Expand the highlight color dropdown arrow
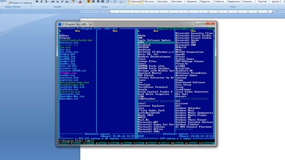This screenshot has height=160, width=285. tap(77, 1)
